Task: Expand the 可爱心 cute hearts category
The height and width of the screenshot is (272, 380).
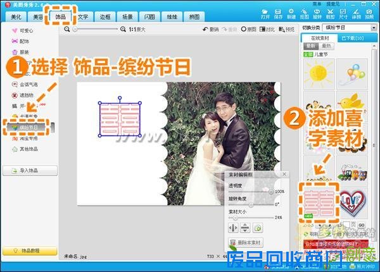Action: point(24,30)
